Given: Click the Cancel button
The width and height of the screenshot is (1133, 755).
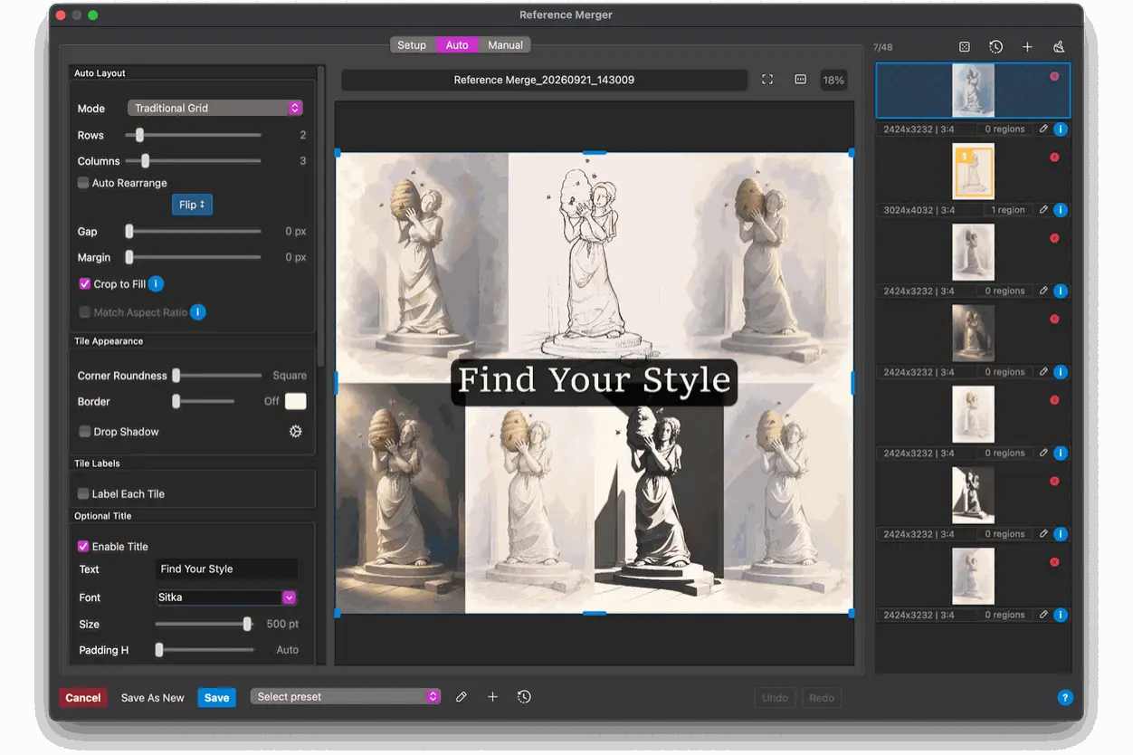Looking at the screenshot, I should (x=83, y=698).
